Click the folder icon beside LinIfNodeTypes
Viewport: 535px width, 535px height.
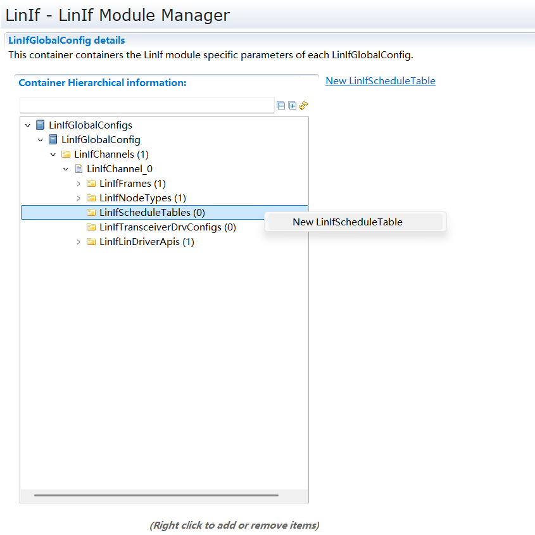coord(91,198)
